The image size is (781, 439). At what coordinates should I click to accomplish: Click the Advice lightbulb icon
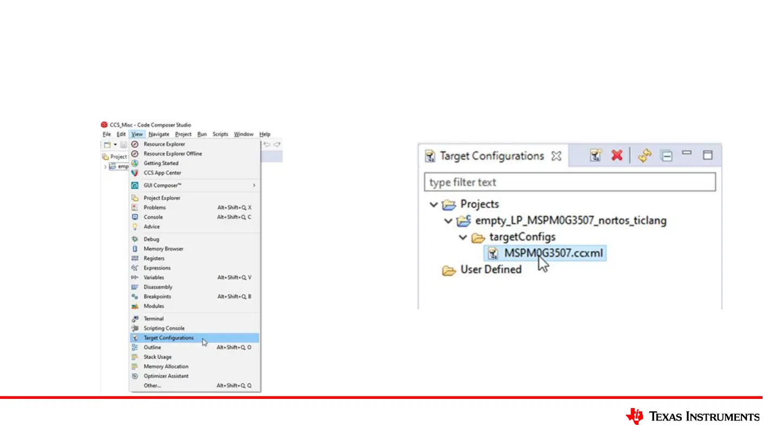click(135, 227)
